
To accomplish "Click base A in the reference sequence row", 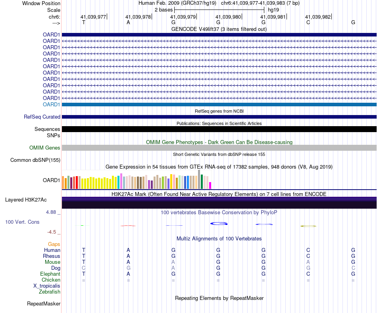I will tap(129, 22).
